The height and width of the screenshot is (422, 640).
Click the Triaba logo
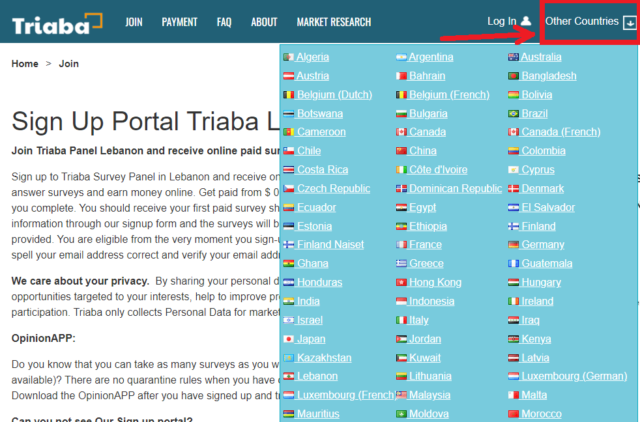[57, 23]
